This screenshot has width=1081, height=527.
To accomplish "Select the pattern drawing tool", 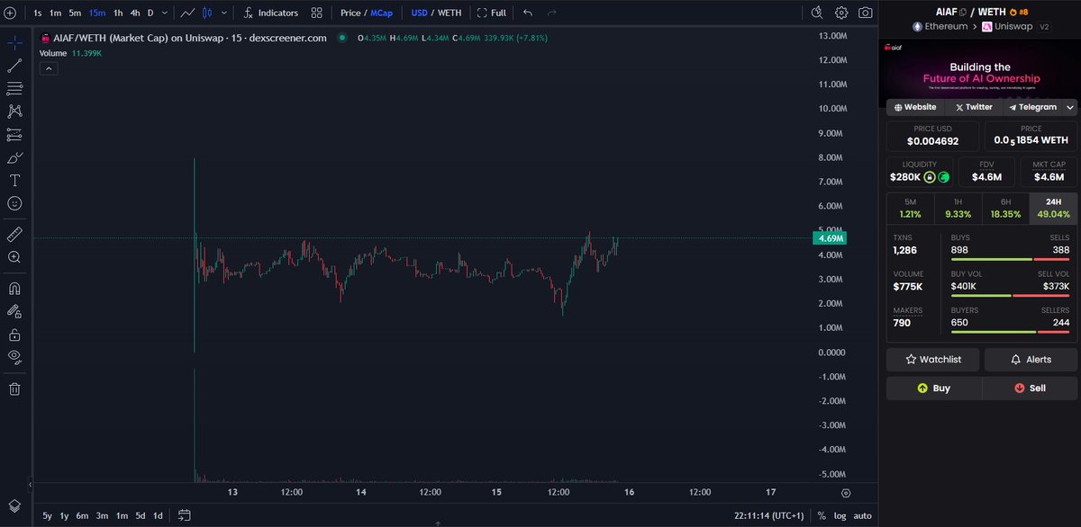I will [14, 112].
